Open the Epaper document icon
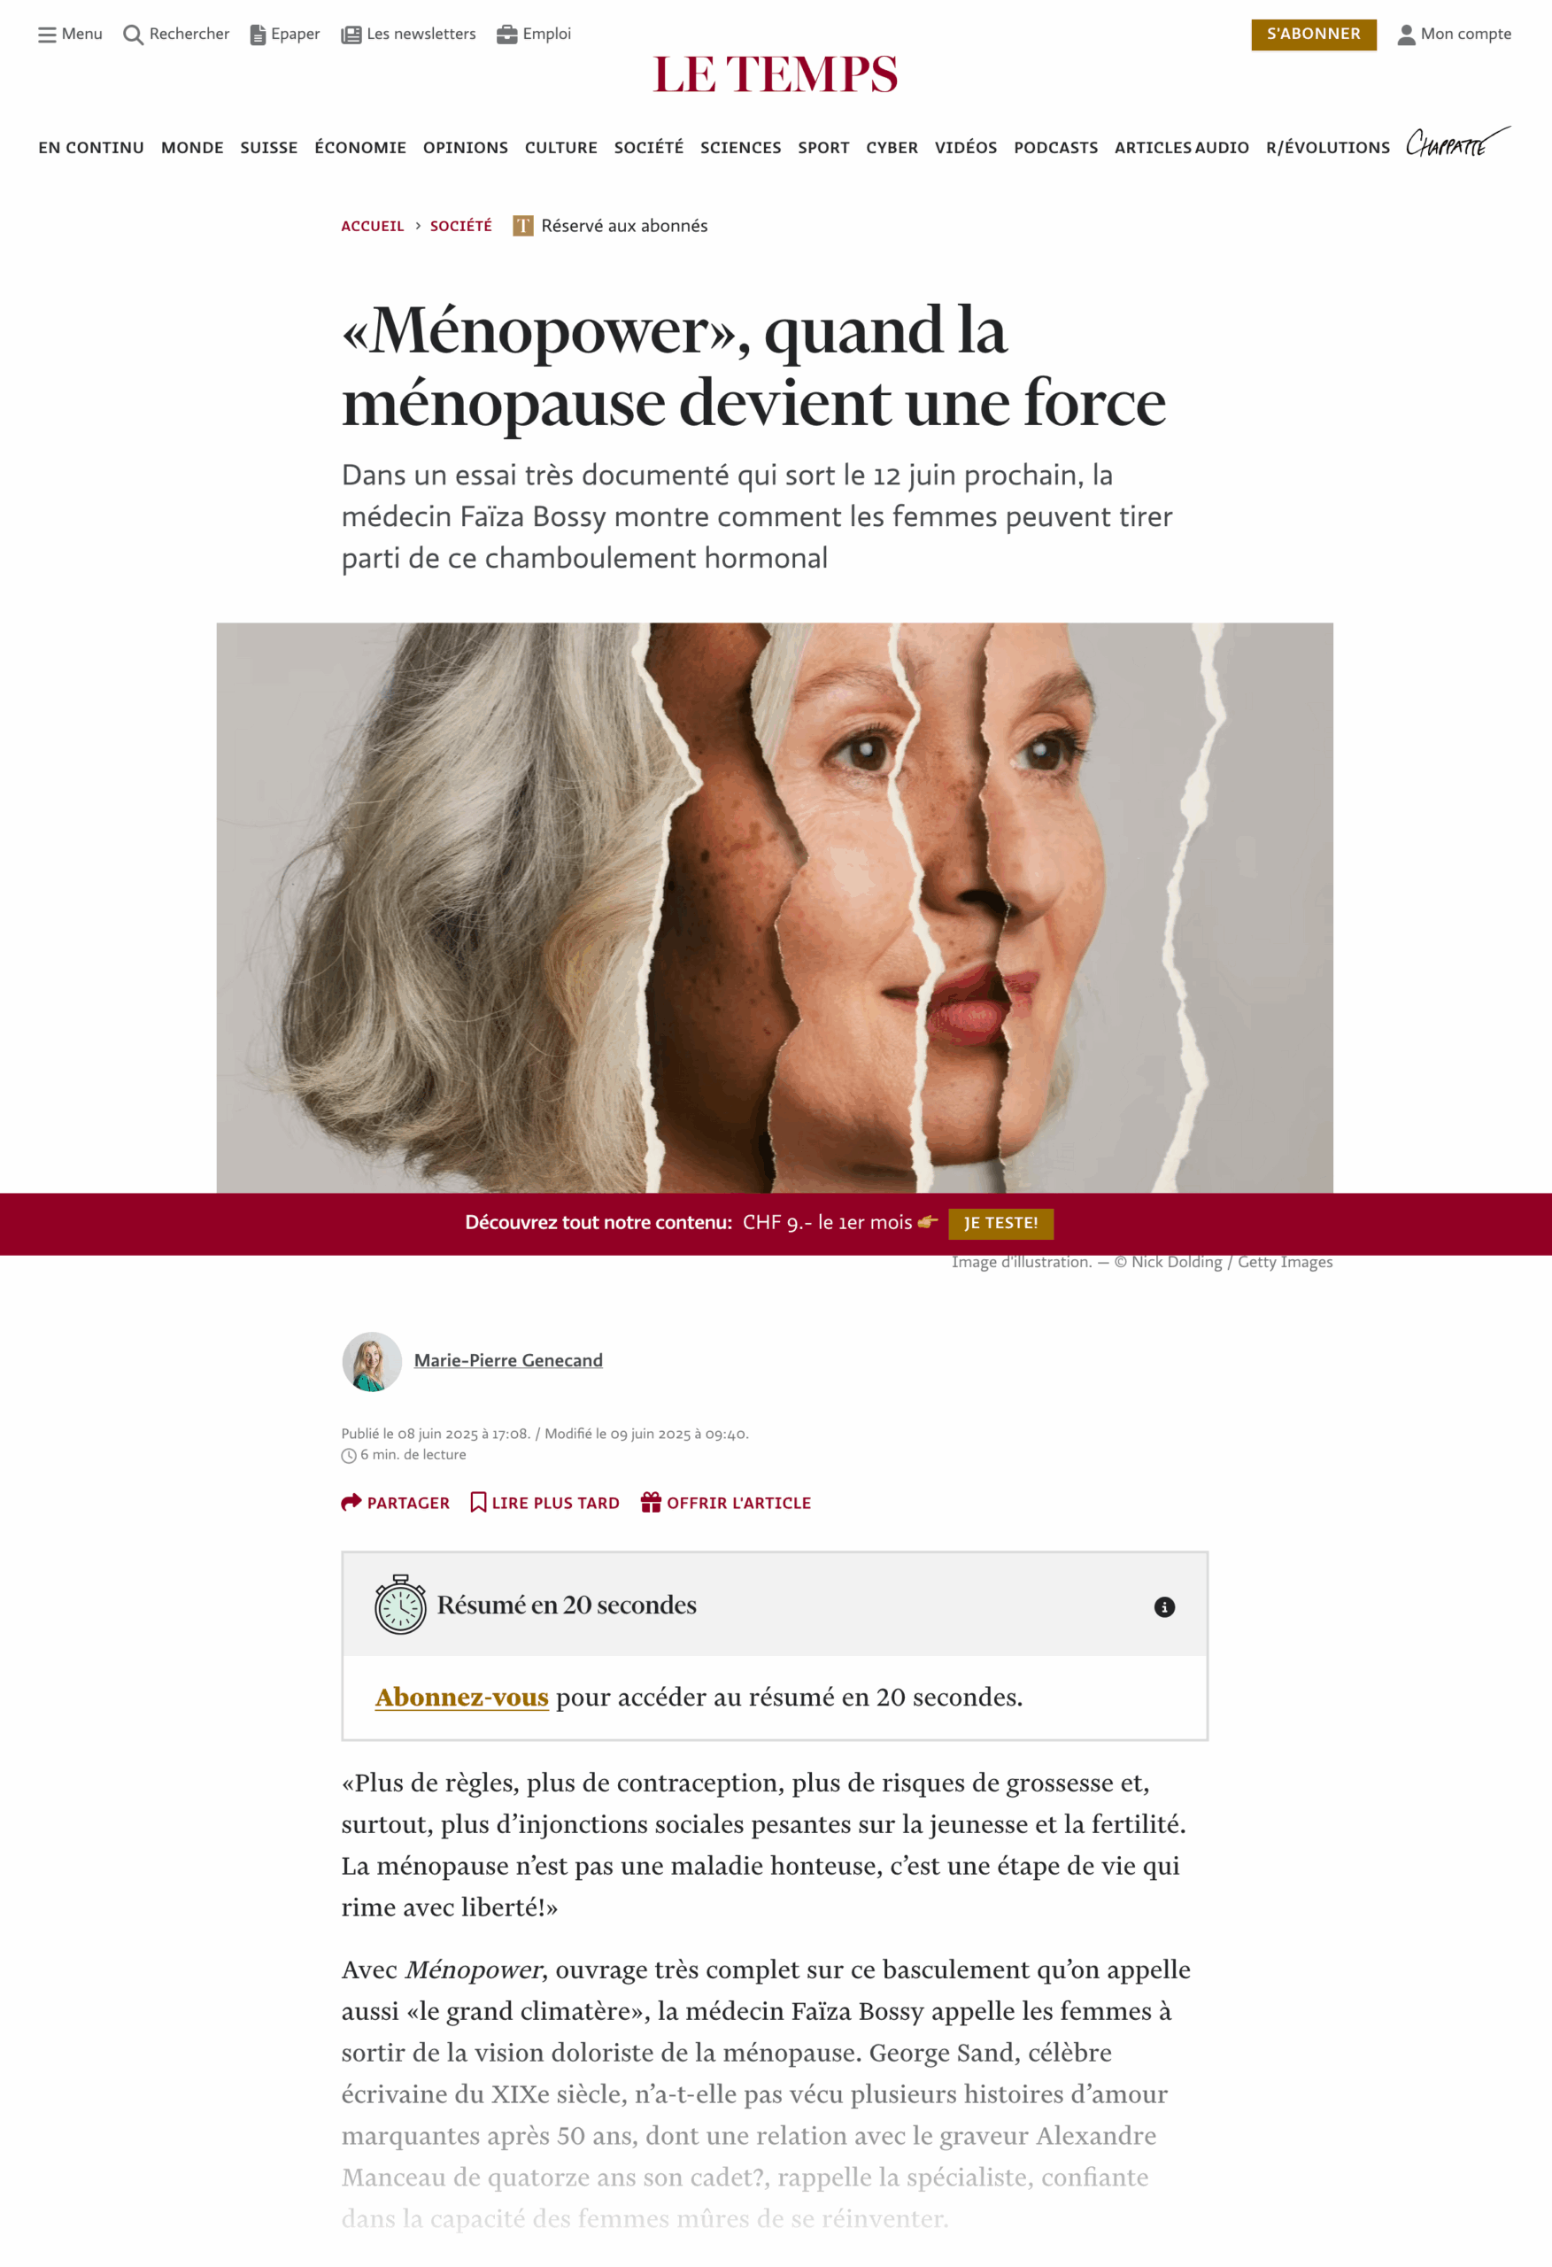 coord(258,35)
